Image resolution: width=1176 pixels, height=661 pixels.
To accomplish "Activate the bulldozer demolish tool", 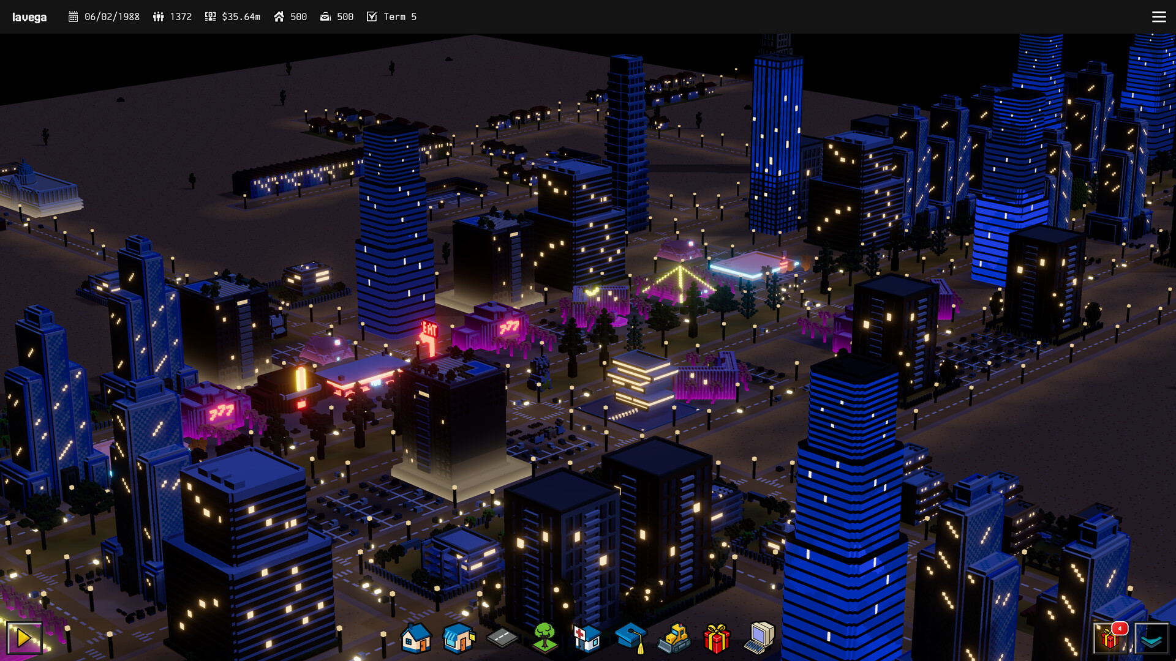I will pyautogui.click(x=674, y=638).
